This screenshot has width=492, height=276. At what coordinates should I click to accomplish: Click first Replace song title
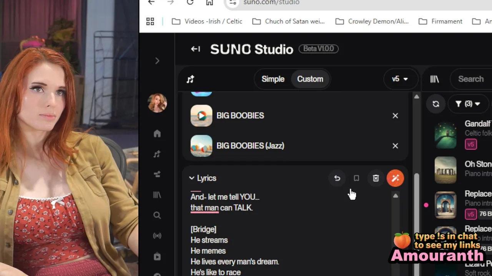pyautogui.click(x=478, y=194)
